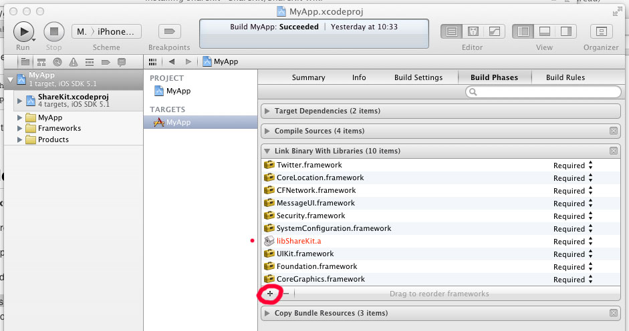Select the Version editor icon

pos(494,31)
